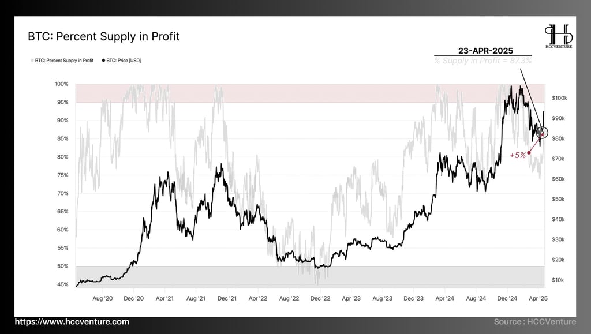
Task: Click the Supply in Profit = 87.3% annotation
Action: coord(483,61)
